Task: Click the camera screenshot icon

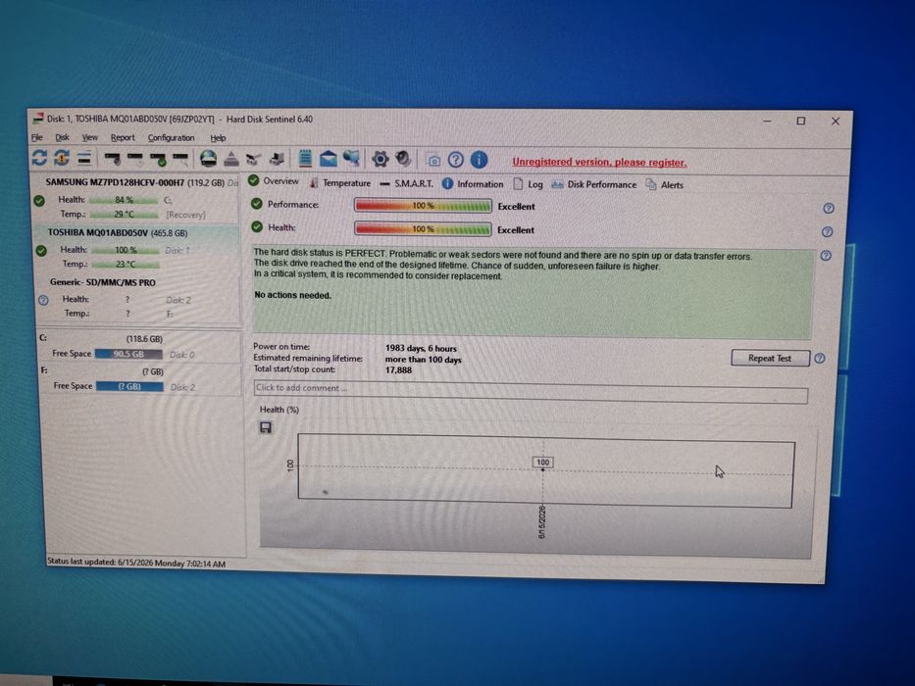Action: (x=433, y=161)
